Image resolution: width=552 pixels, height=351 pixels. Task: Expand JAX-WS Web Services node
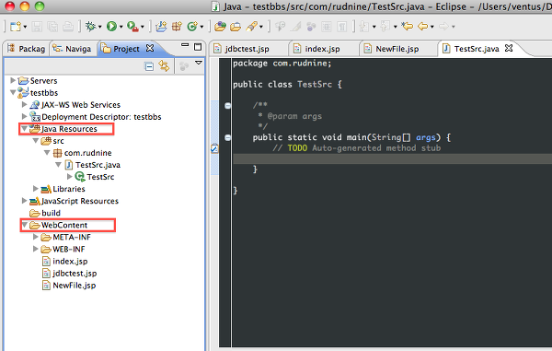(x=24, y=104)
